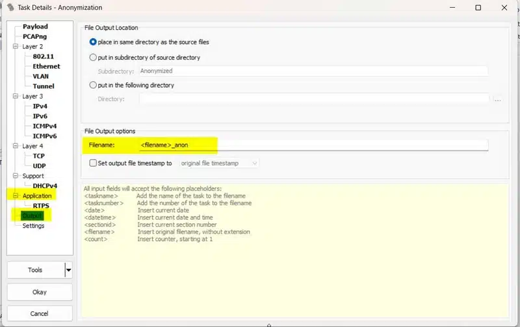
Task: Click the 'File Output options' group label
Action: [110, 131]
